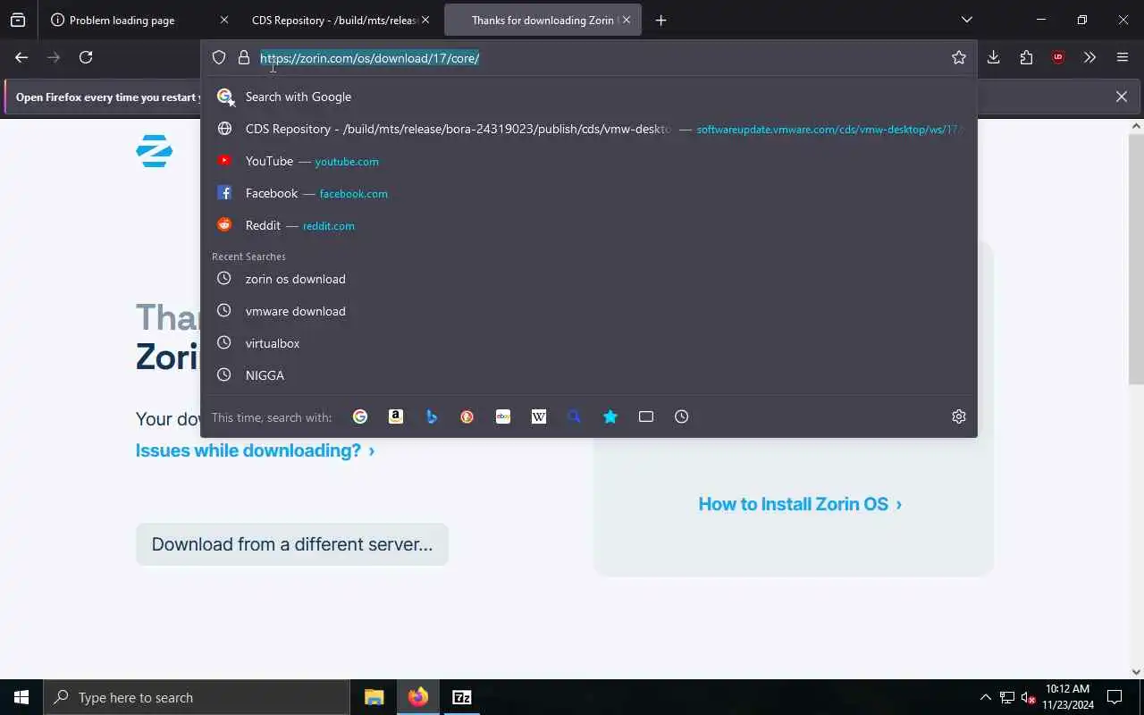
Task: Search this time with the blue magnifier engine
Action: (575, 416)
